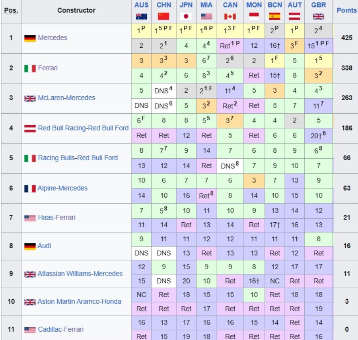
Task: Click the Spanish flag under BCN
Action: point(274,16)
